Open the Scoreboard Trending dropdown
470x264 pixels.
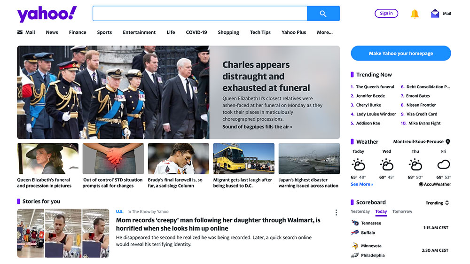[x=437, y=203]
